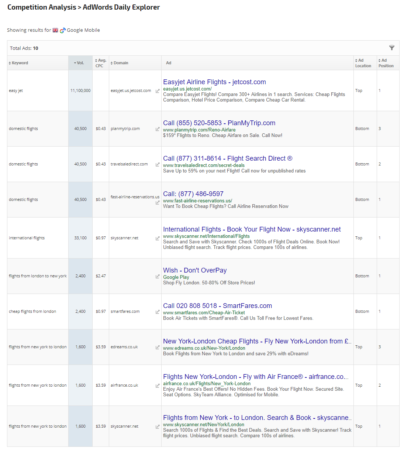404x455 pixels.
Task: Sort table by Vol. column
Action: pos(80,63)
